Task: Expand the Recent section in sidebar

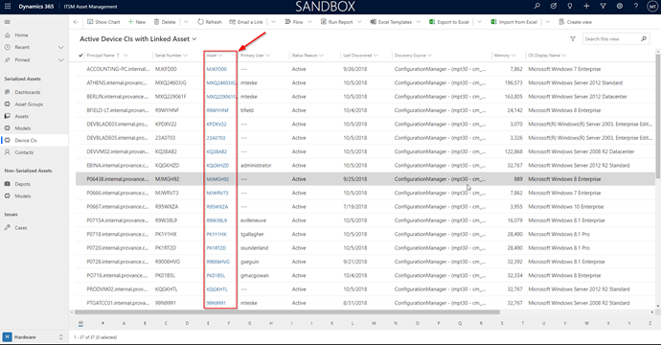Action: pyautogui.click(x=61, y=47)
